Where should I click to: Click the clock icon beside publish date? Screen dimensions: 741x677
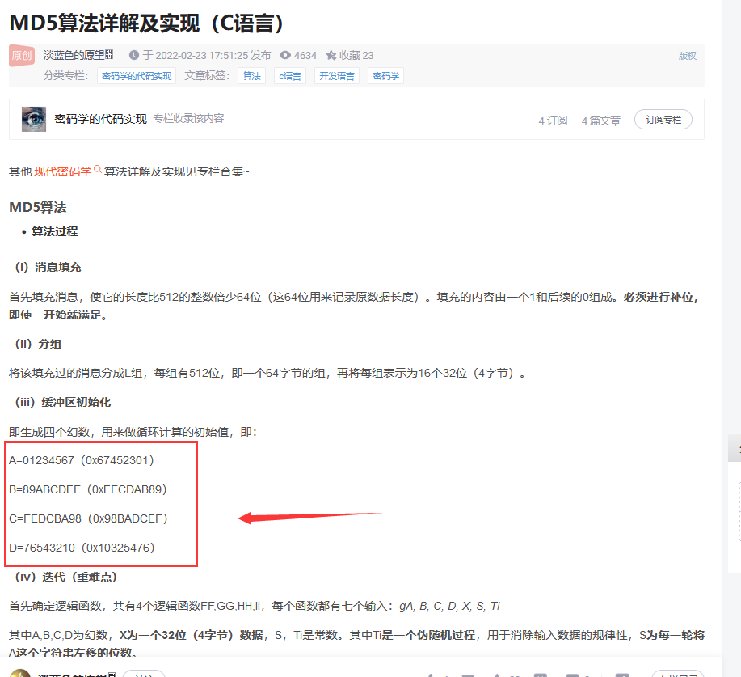pyautogui.click(x=134, y=56)
